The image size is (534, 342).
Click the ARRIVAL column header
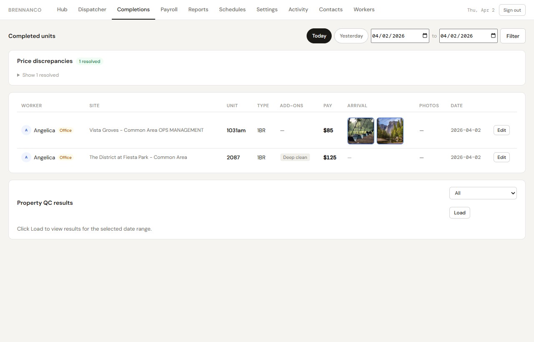point(357,106)
